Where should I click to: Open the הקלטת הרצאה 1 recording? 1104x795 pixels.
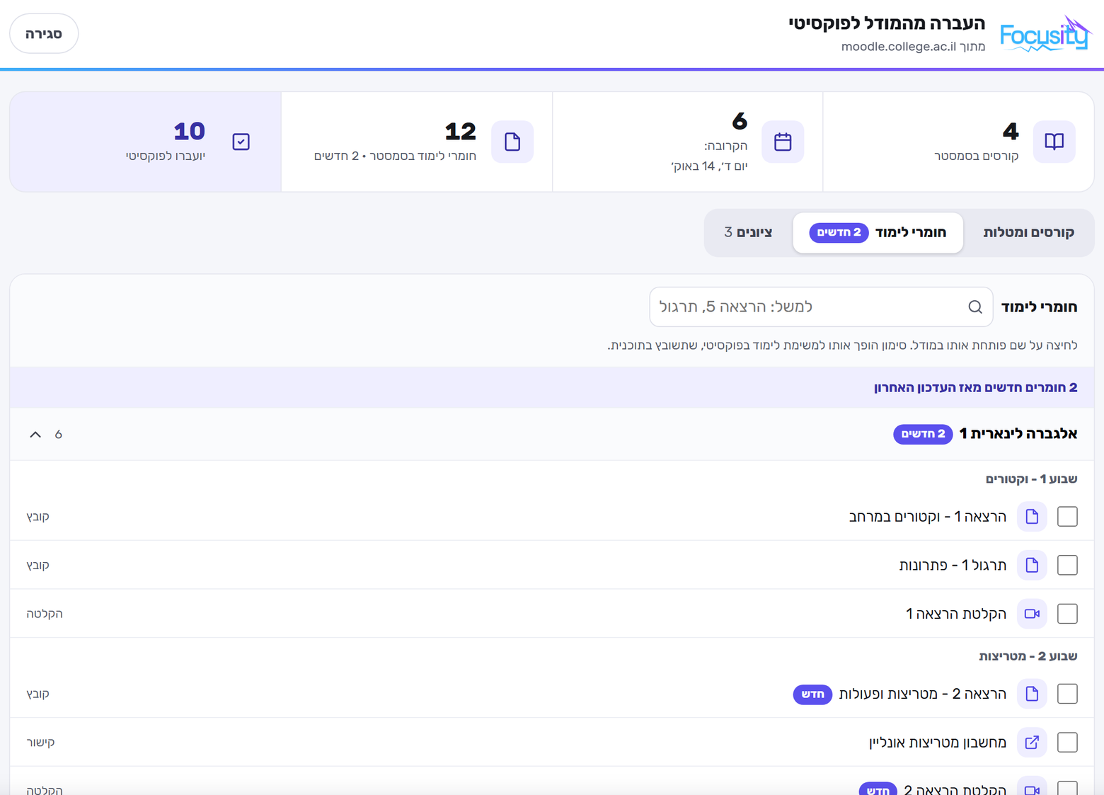(956, 614)
